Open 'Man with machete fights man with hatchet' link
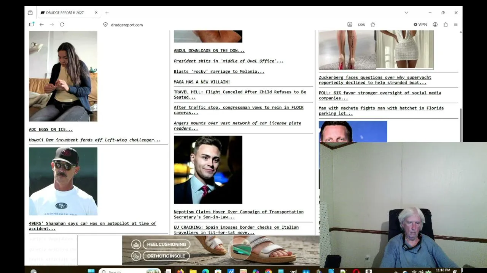 click(x=381, y=111)
